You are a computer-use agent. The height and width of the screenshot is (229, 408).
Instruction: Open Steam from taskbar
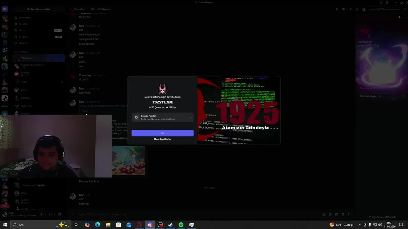coord(171,225)
